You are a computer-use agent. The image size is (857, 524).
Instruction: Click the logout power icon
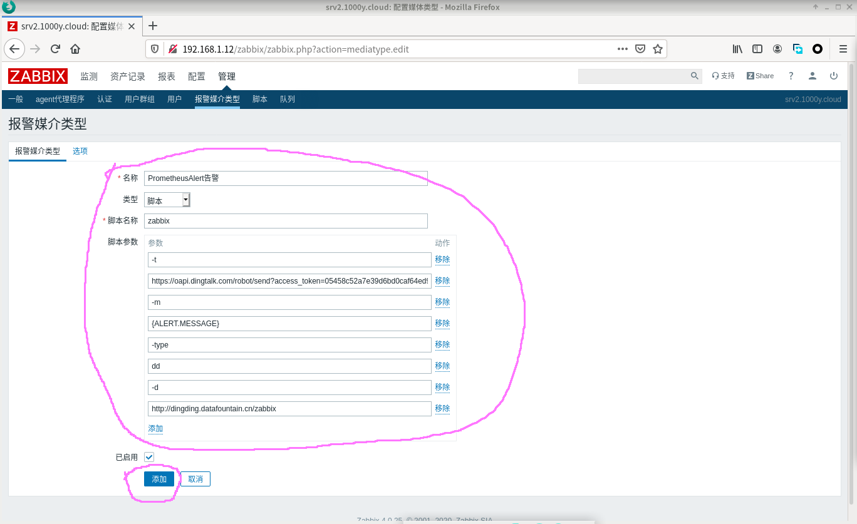[x=833, y=76]
